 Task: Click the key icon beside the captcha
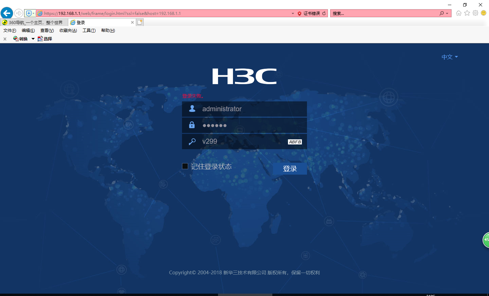click(192, 141)
